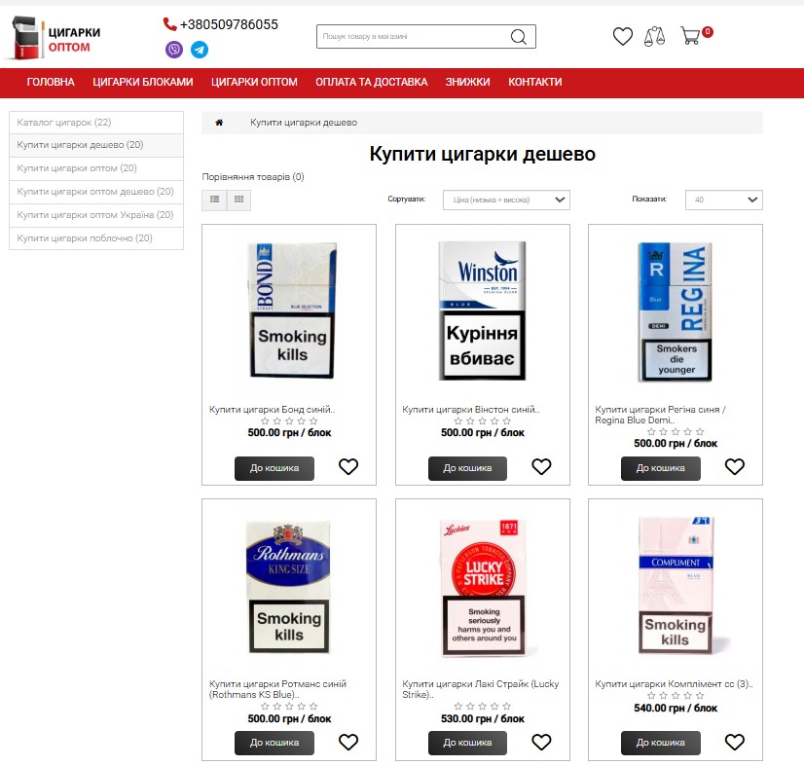Open the Viber contact icon
This screenshot has height=766, width=804.
(x=174, y=50)
